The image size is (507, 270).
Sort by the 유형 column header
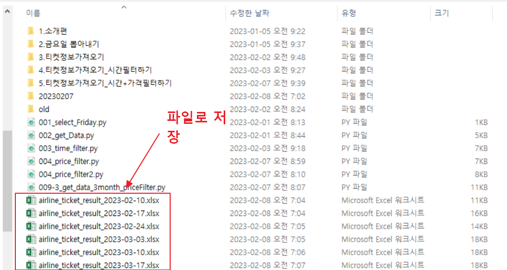tap(349, 13)
